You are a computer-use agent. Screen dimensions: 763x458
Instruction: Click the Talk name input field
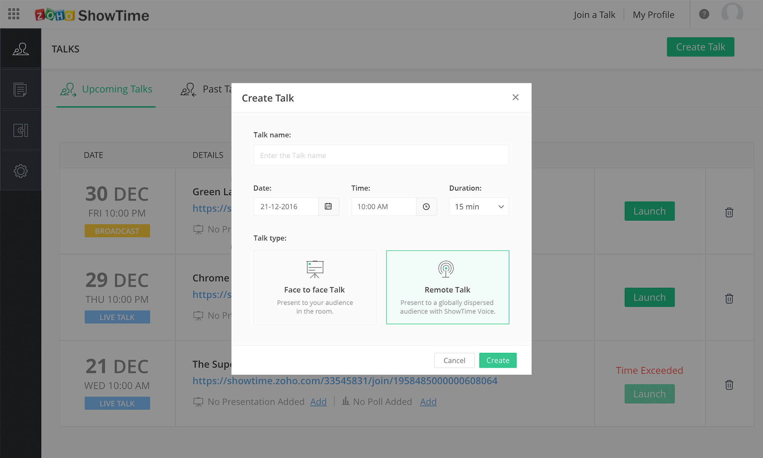tap(381, 155)
